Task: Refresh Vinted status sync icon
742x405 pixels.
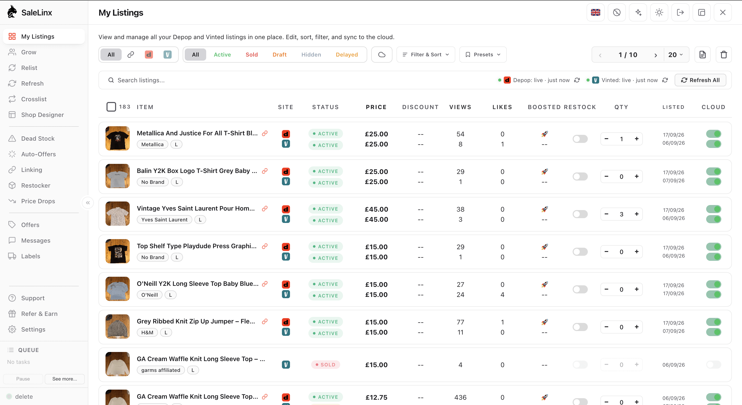Action: tap(665, 80)
